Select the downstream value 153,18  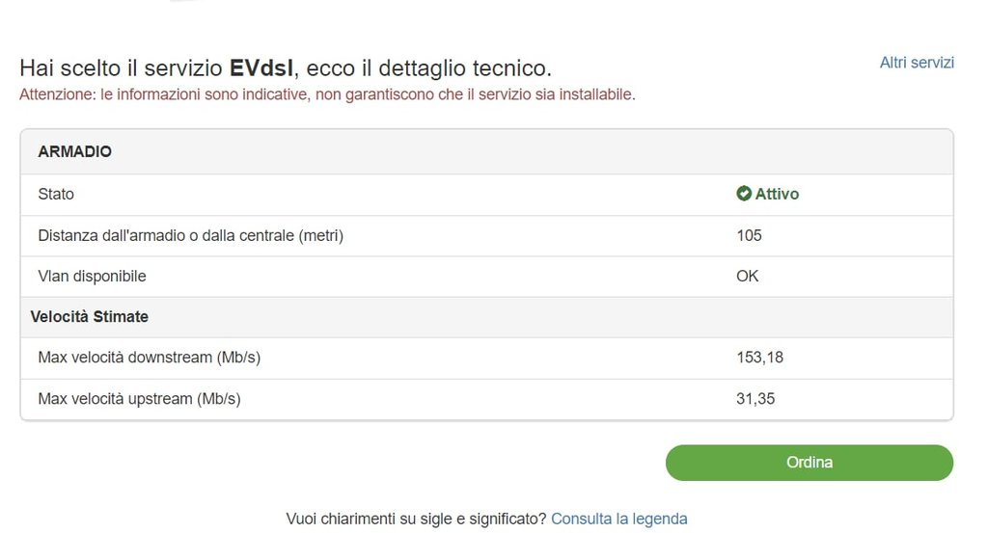tap(759, 358)
